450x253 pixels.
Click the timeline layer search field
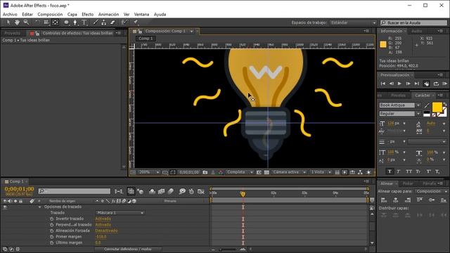pyautogui.click(x=75, y=191)
